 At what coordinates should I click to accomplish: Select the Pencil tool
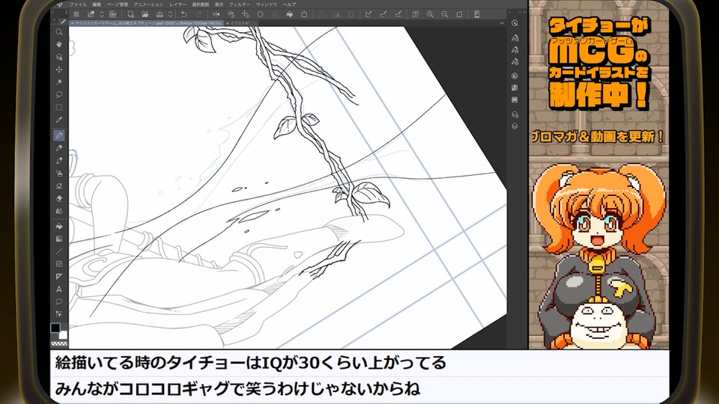coord(58,148)
